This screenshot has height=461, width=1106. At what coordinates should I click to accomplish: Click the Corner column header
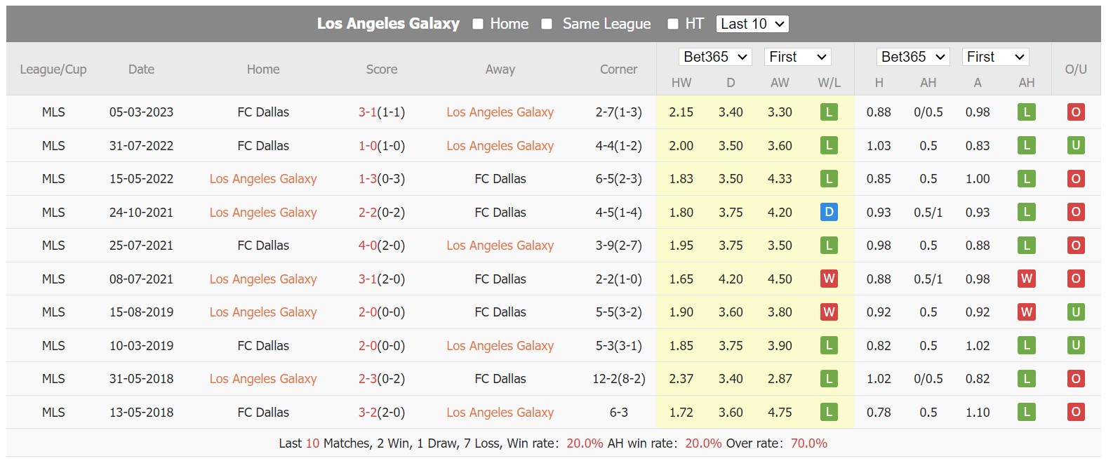pos(618,69)
